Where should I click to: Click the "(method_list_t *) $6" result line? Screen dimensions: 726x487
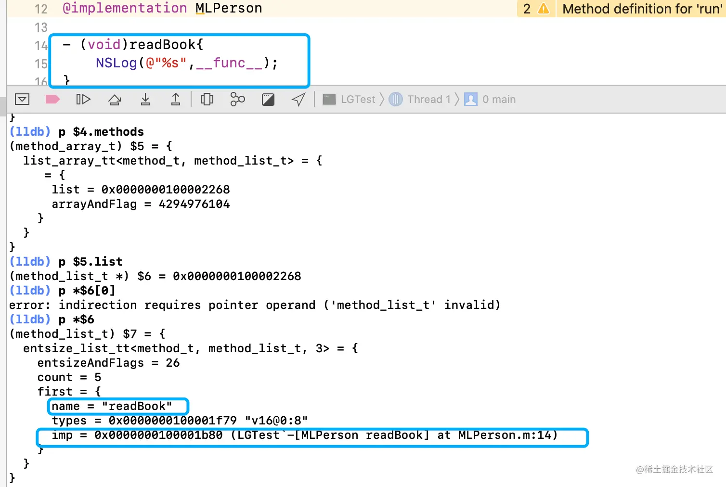pyautogui.click(x=155, y=276)
